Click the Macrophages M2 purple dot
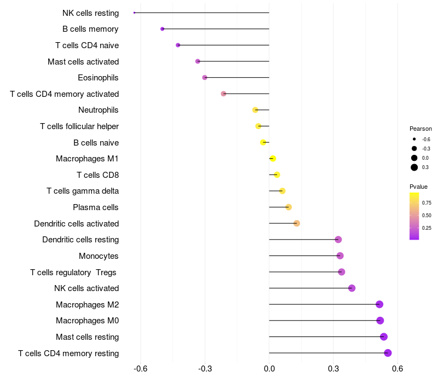Viewport: 438px width, 383px height. 379,304
